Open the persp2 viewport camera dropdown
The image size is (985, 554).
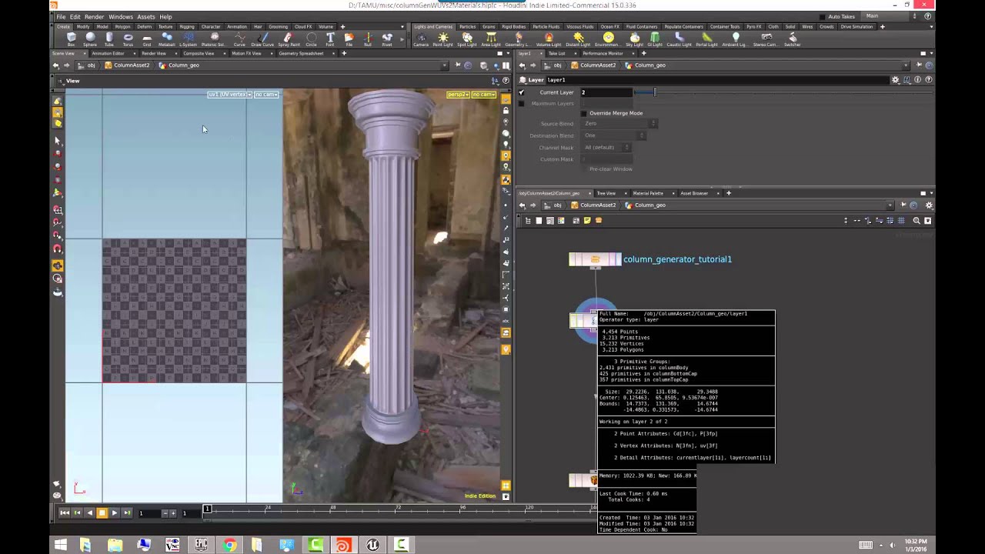click(x=458, y=95)
